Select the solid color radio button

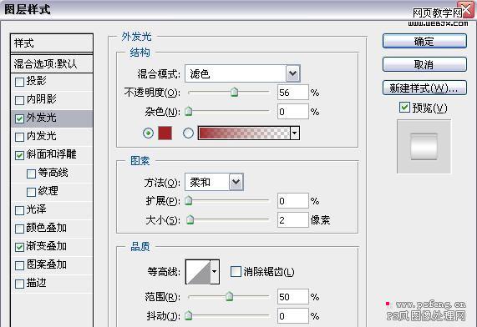click(148, 133)
